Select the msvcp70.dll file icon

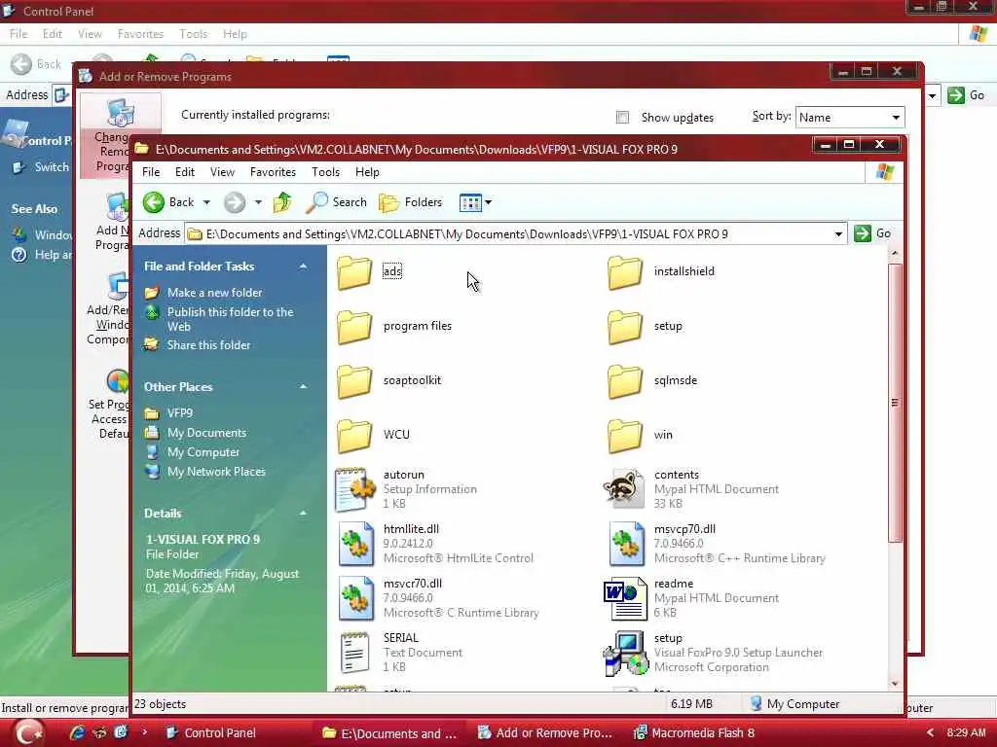pos(626,544)
